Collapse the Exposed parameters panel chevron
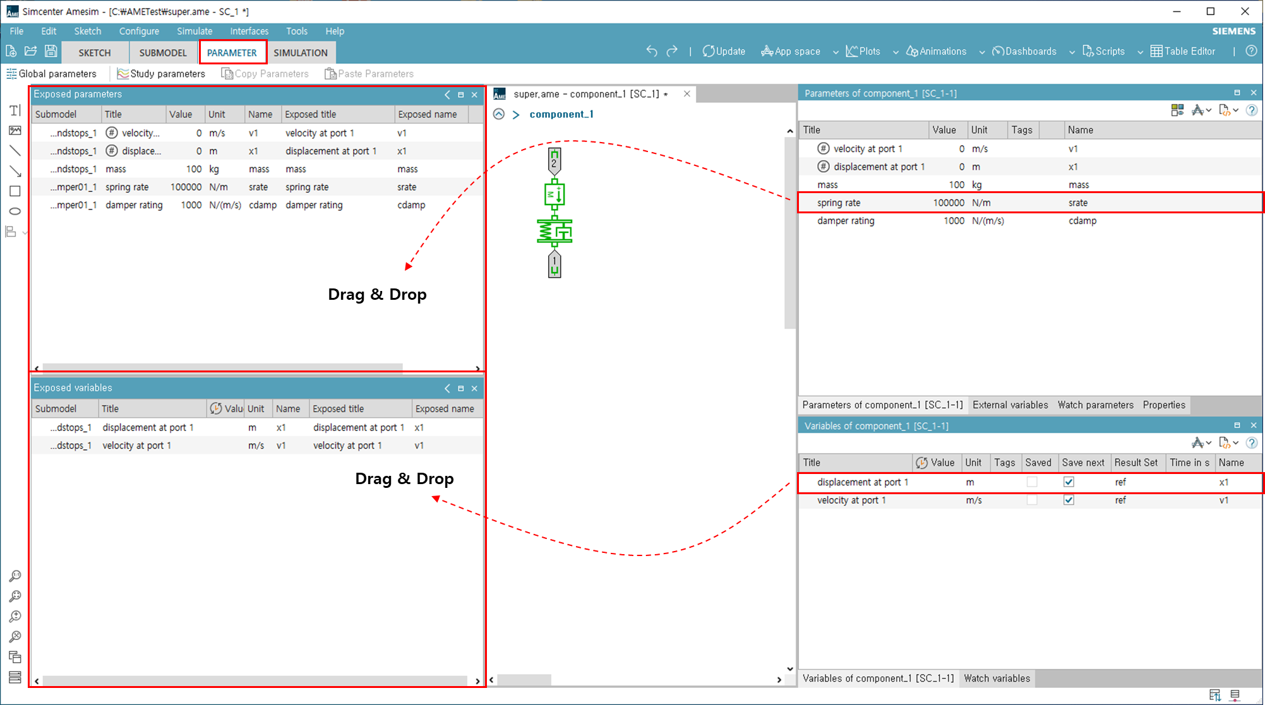The width and height of the screenshot is (1265, 705). (x=447, y=95)
